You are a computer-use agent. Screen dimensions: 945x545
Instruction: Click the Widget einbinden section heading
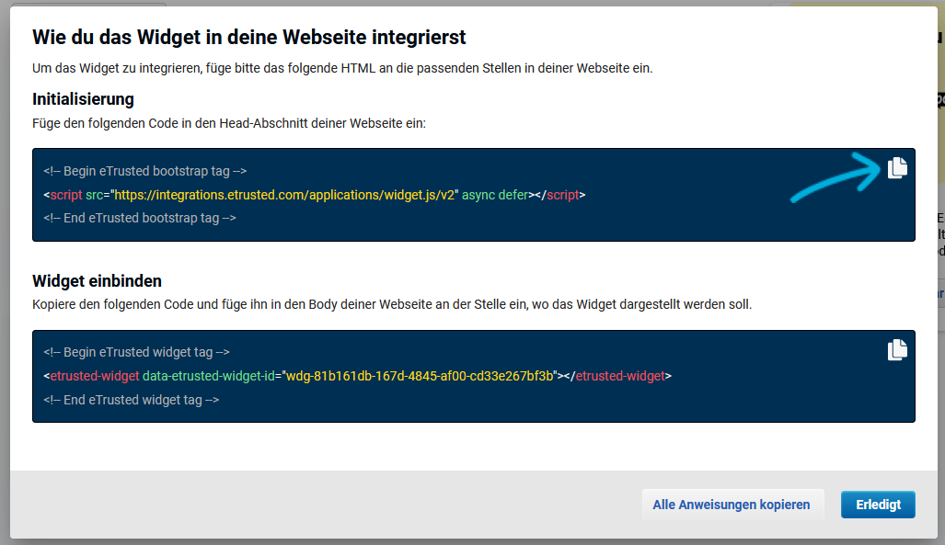coord(97,280)
